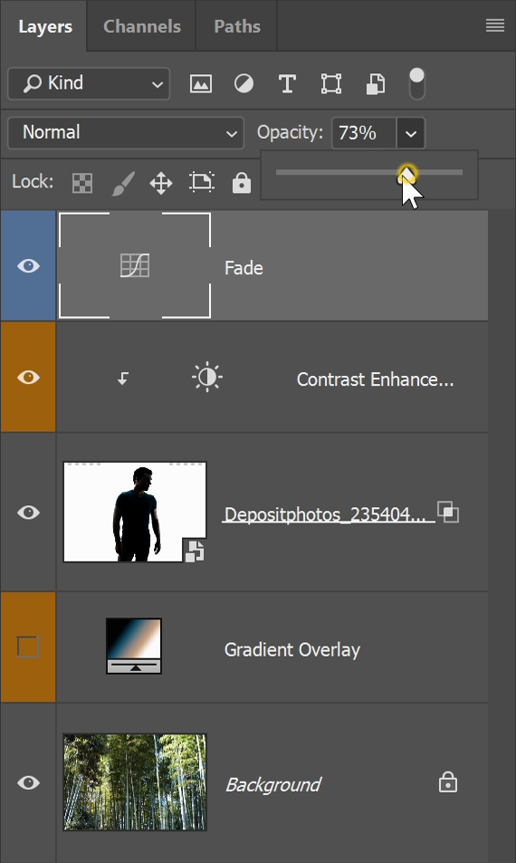Filter layers by pixel layer icon
The width and height of the screenshot is (516, 863).
pyautogui.click(x=201, y=84)
